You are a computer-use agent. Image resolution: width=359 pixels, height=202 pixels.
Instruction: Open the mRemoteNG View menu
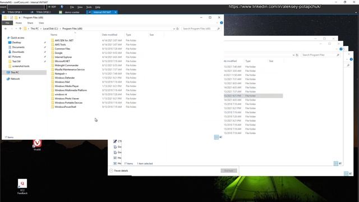click(80, 7)
